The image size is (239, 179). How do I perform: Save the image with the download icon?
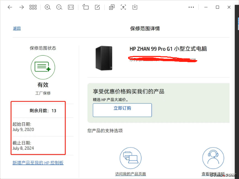click(x=135, y=7)
